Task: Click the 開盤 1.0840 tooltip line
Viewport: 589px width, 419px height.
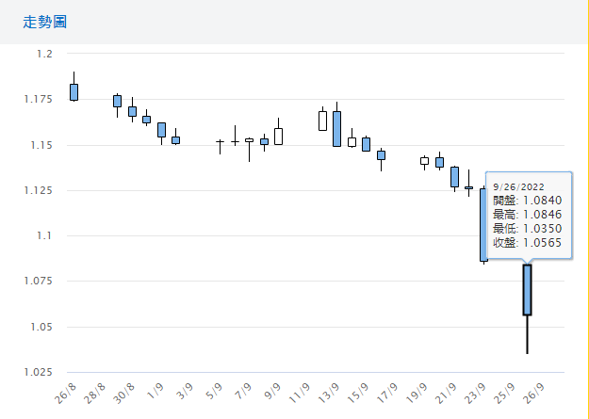Action: (526, 201)
